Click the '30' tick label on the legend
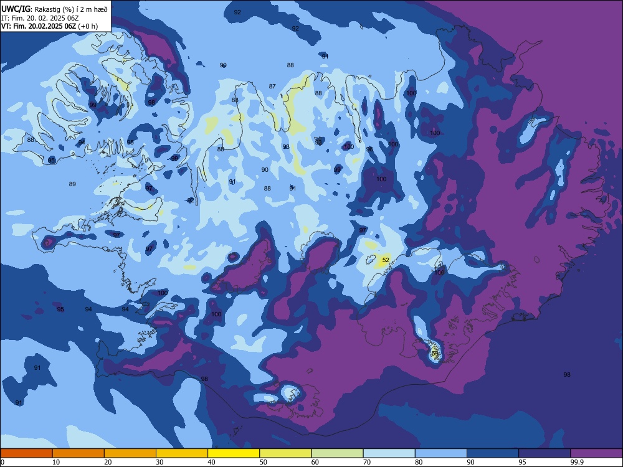 159,462
